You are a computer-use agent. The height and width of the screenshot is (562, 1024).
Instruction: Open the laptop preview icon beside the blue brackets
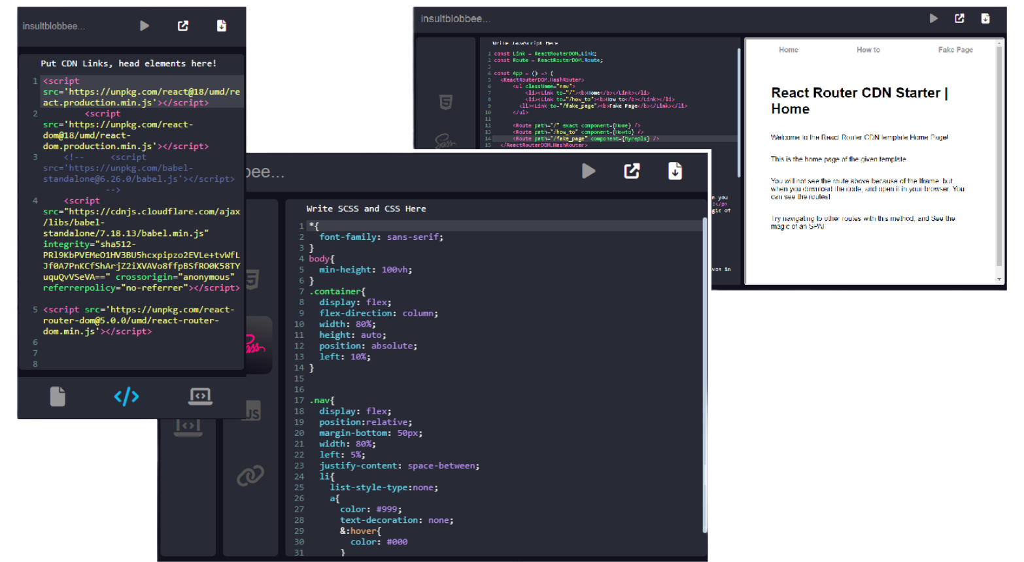(200, 396)
